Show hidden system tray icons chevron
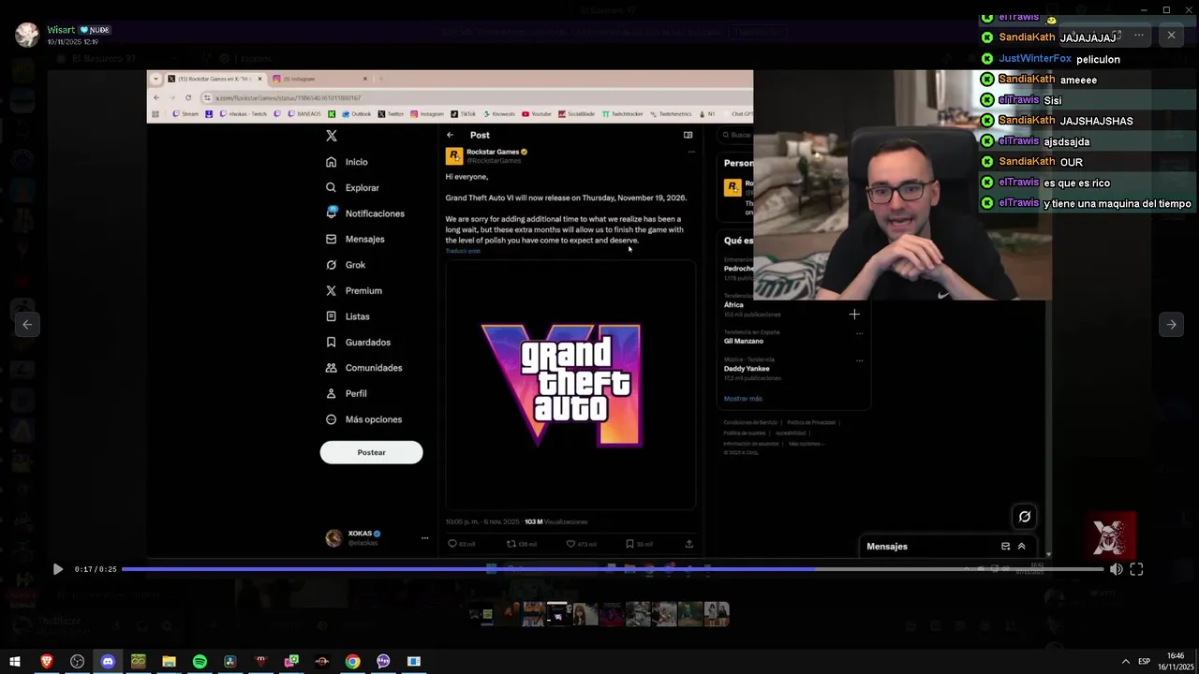Image resolution: width=1199 pixels, height=674 pixels. [1125, 661]
